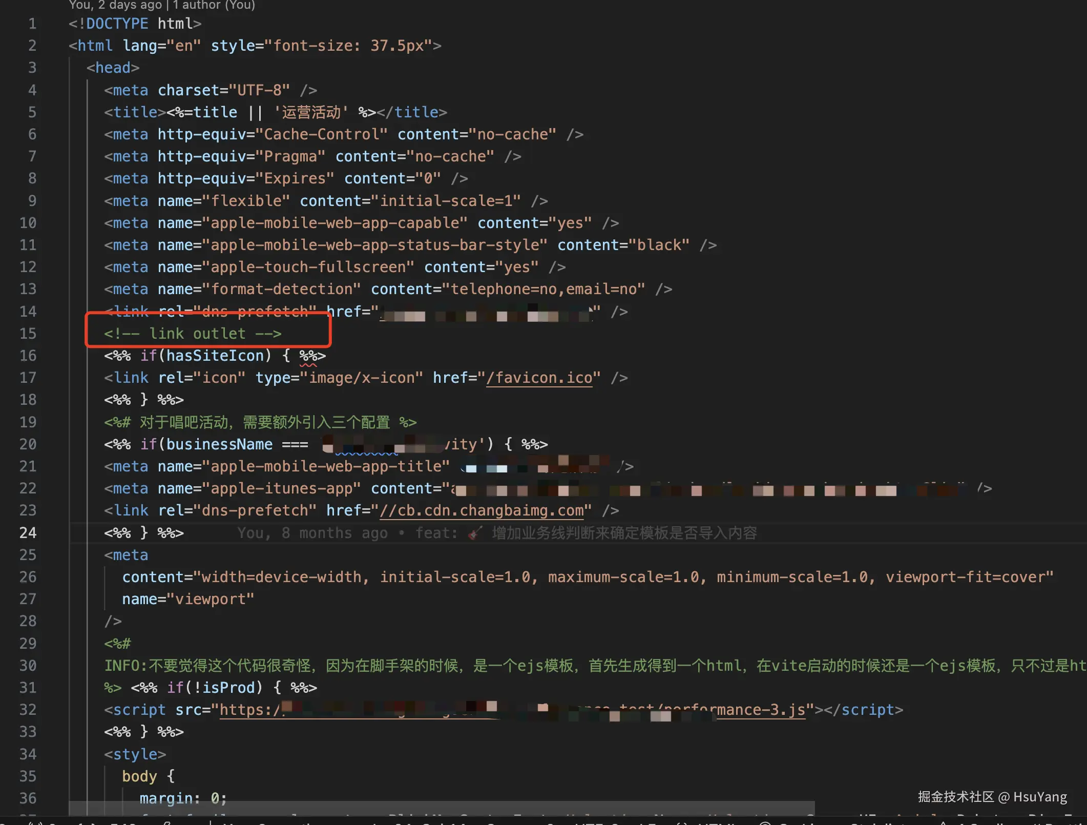
Task: Click line number 24 in the gutter
Action: tap(28, 533)
